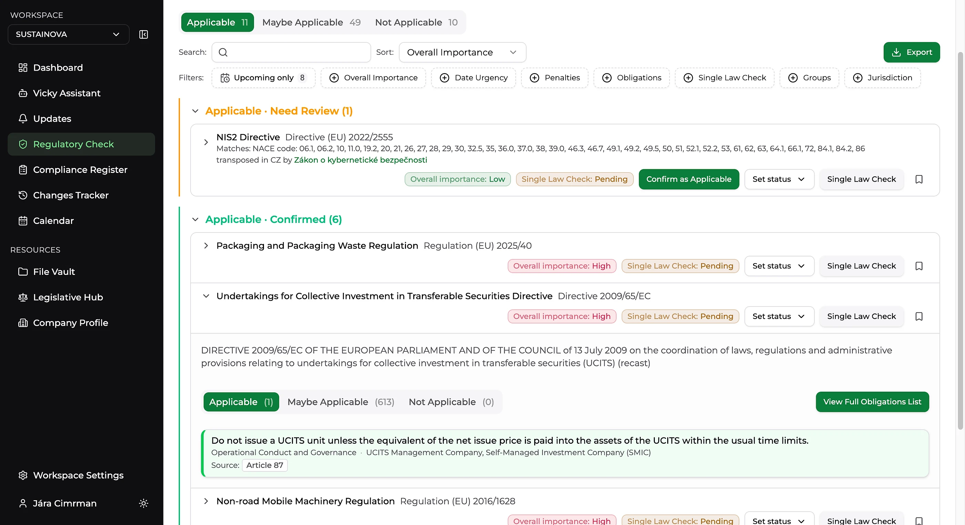Open Set status dropdown for NIS2 Directive
Screen dimensions: 965x525
[x=779, y=179]
